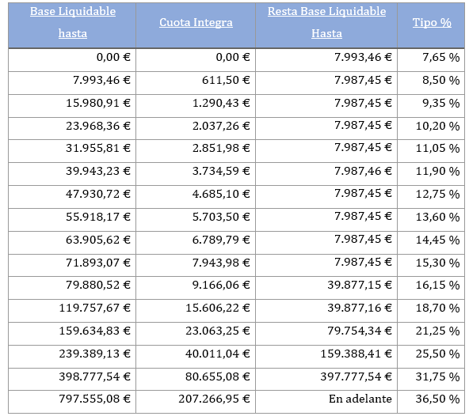Select the 36,50 % tipo cell
Screen dimensions: 469x420
click(x=431, y=402)
